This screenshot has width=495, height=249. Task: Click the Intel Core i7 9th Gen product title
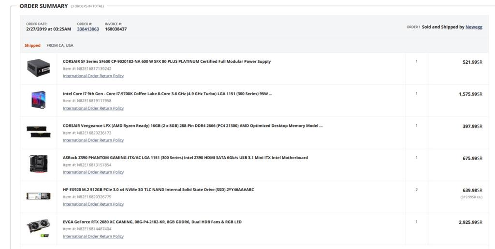tap(168, 94)
